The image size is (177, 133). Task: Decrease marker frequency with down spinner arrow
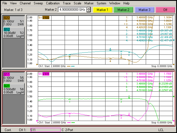[x=88, y=11]
